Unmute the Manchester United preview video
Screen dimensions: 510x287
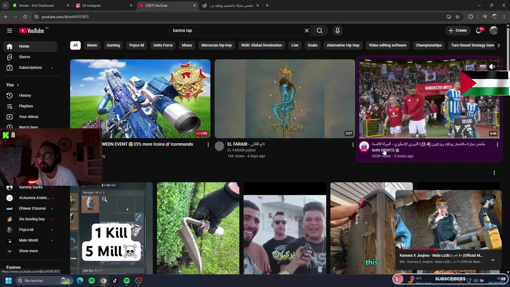tap(492, 67)
